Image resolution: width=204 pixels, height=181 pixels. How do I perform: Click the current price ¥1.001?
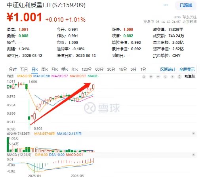[25, 17]
